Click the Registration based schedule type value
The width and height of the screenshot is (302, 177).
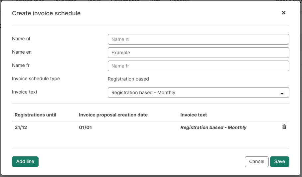[128, 79]
